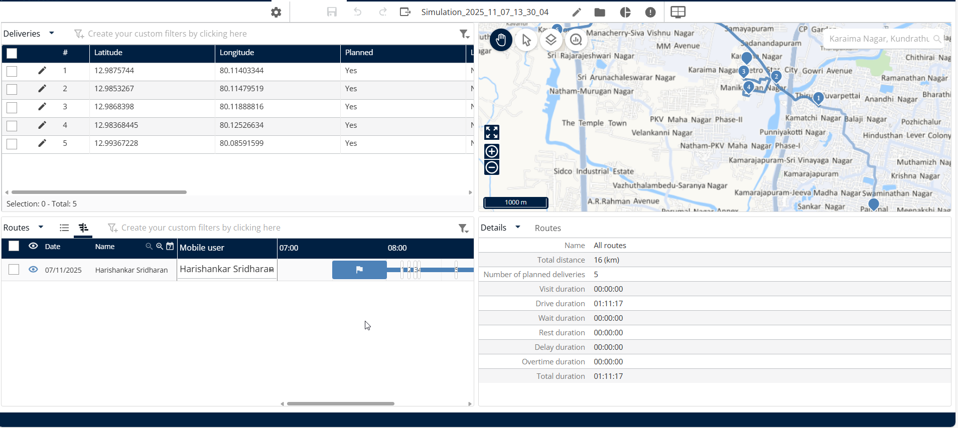958x428 pixels.
Task: Rename simulation with the pencil icon
Action: 577,12
